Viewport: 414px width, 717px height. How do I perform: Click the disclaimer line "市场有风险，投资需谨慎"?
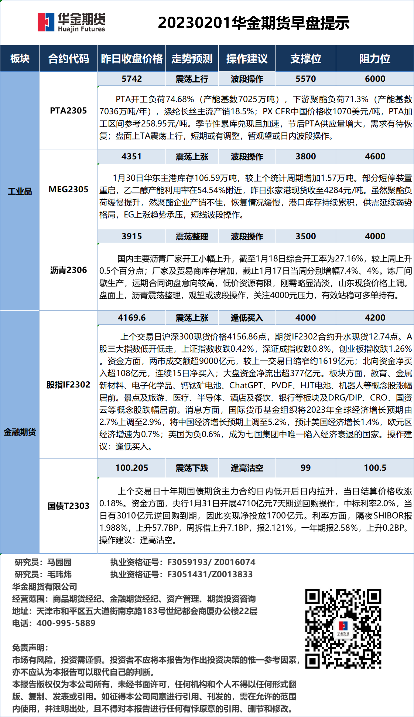point(156,660)
